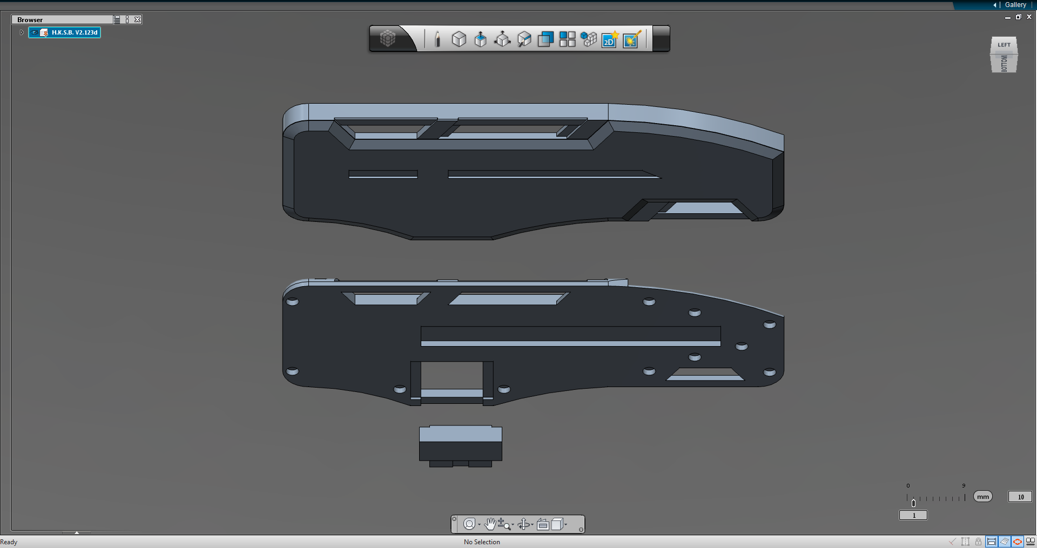This screenshot has width=1037, height=548.
Task: Click the LEFT face of view cube
Action: pos(1004,45)
